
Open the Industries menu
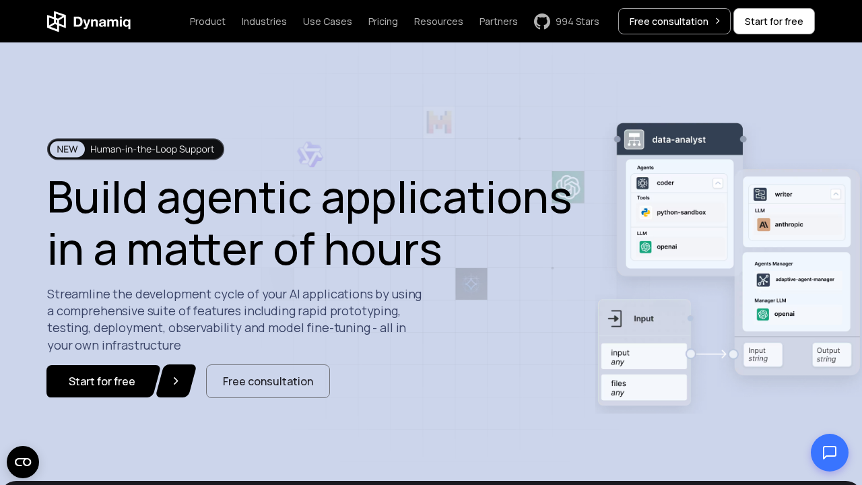click(x=264, y=22)
